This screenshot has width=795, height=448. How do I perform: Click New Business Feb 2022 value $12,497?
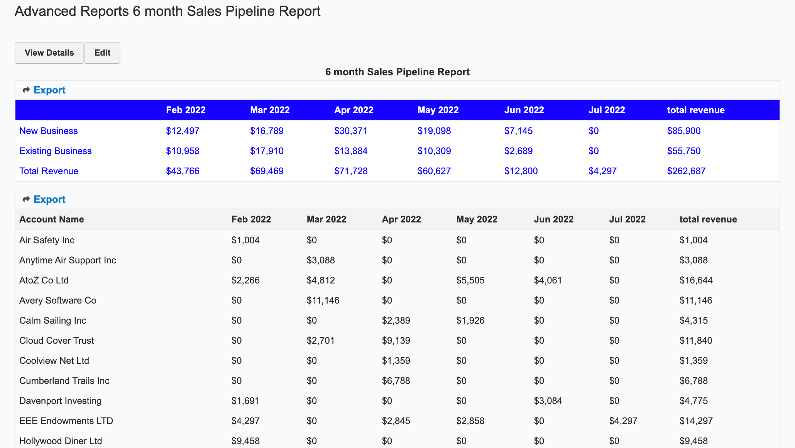click(x=183, y=131)
